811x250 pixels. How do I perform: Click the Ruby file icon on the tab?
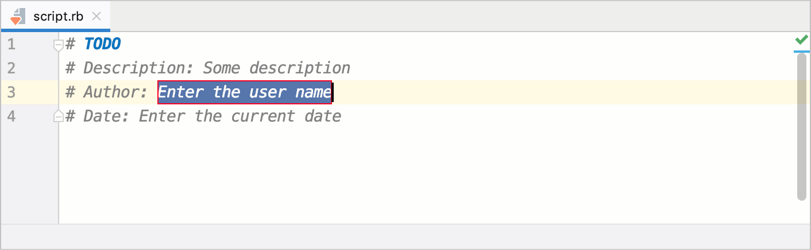pyautogui.click(x=17, y=16)
